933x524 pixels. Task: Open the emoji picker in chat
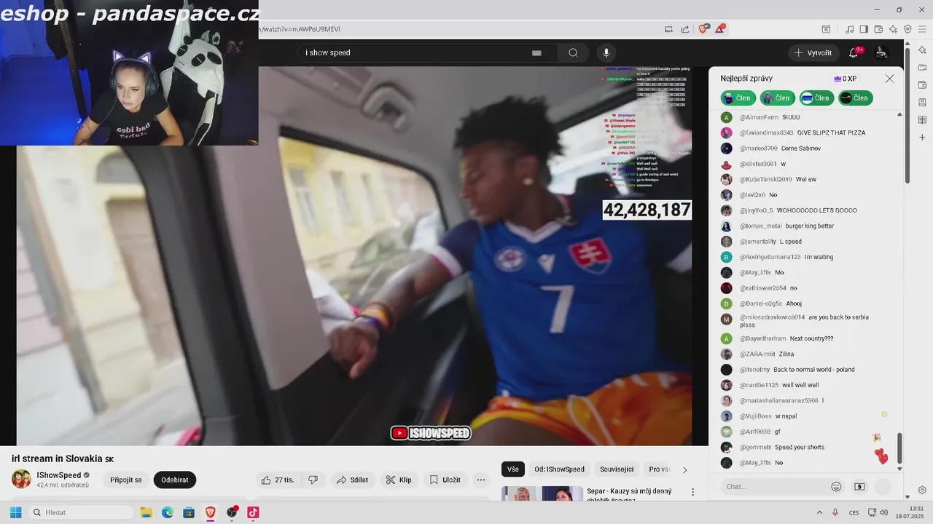[836, 486]
